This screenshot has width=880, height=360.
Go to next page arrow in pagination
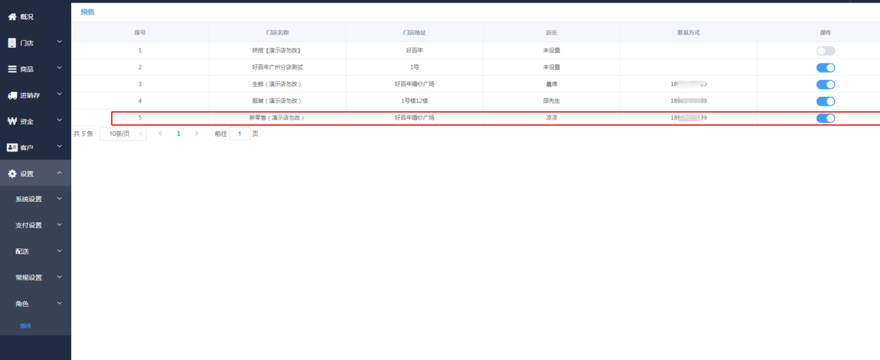(196, 134)
